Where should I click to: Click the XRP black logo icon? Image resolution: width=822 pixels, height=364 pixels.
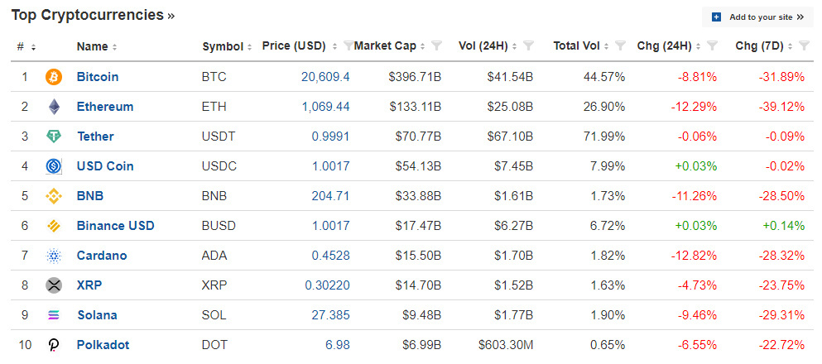(x=54, y=285)
